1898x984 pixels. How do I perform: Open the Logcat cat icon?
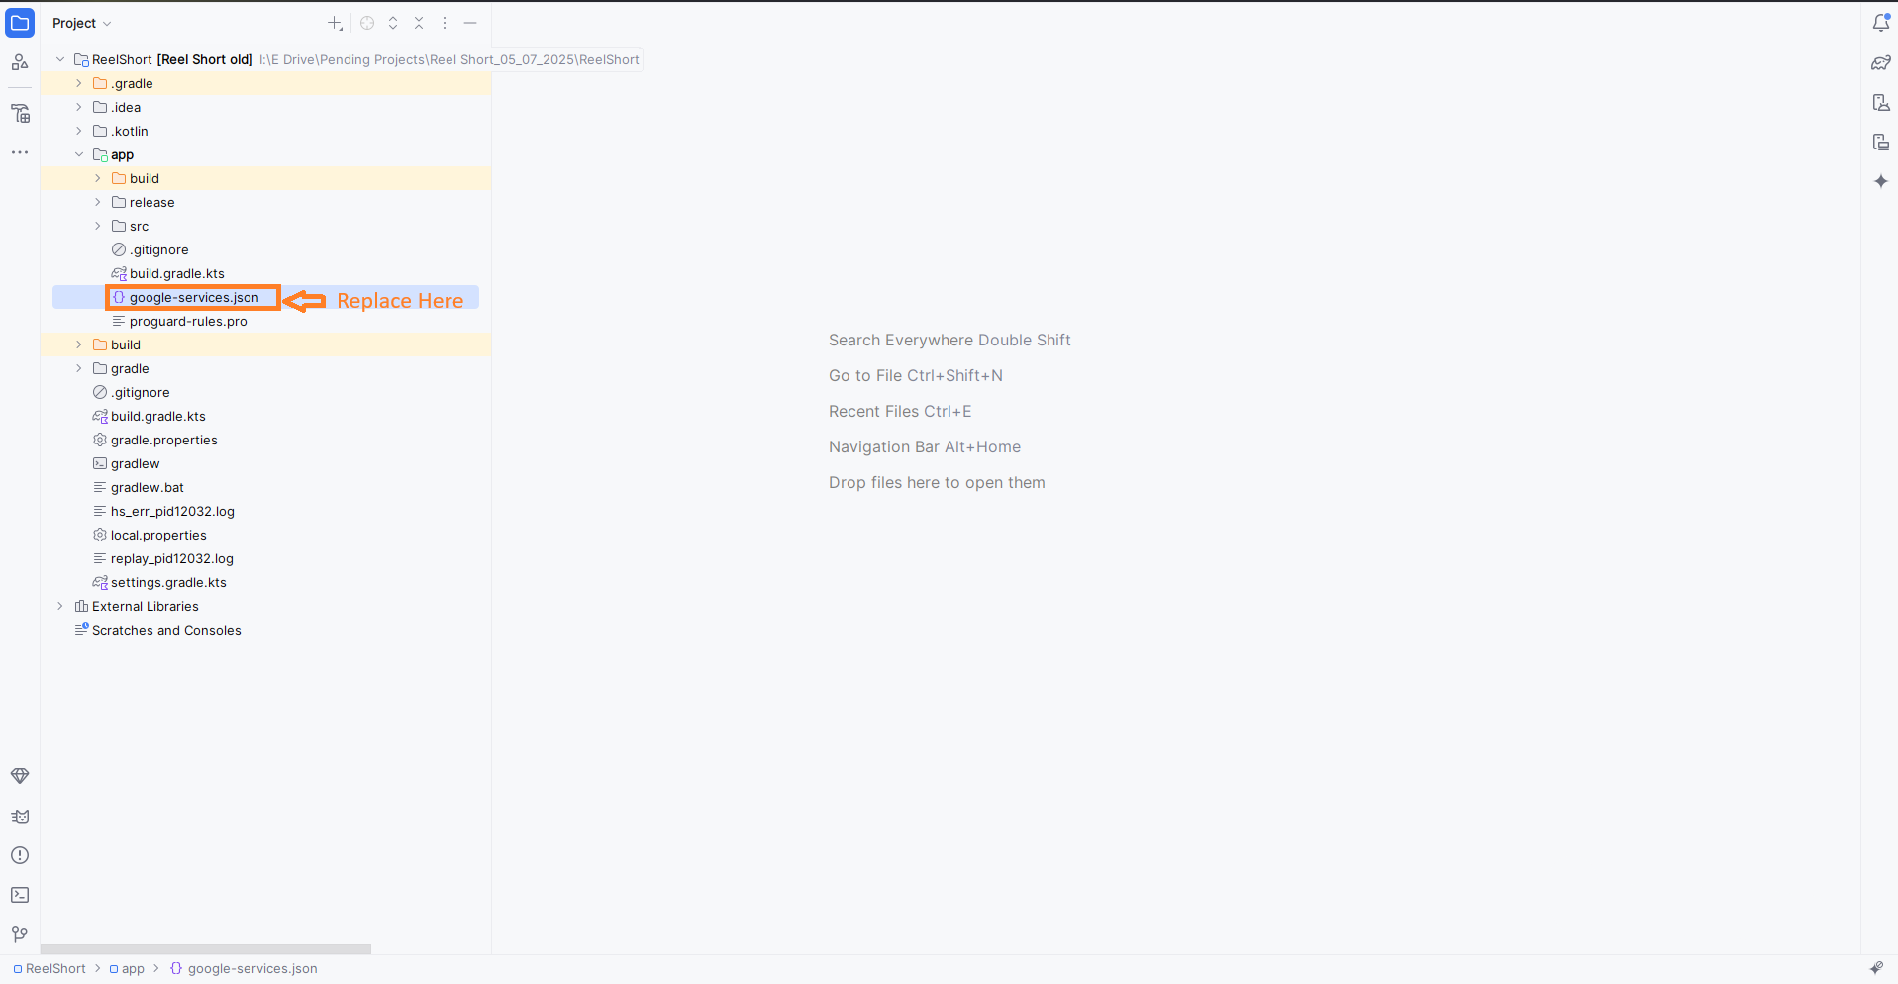coord(20,817)
